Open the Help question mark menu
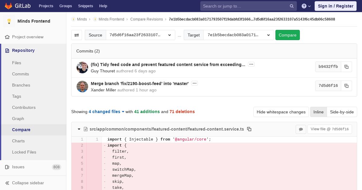Screen dimensions: 362x190 click(x=306, y=6)
